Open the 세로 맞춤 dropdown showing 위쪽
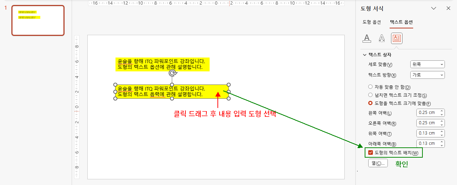 (428, 64)
